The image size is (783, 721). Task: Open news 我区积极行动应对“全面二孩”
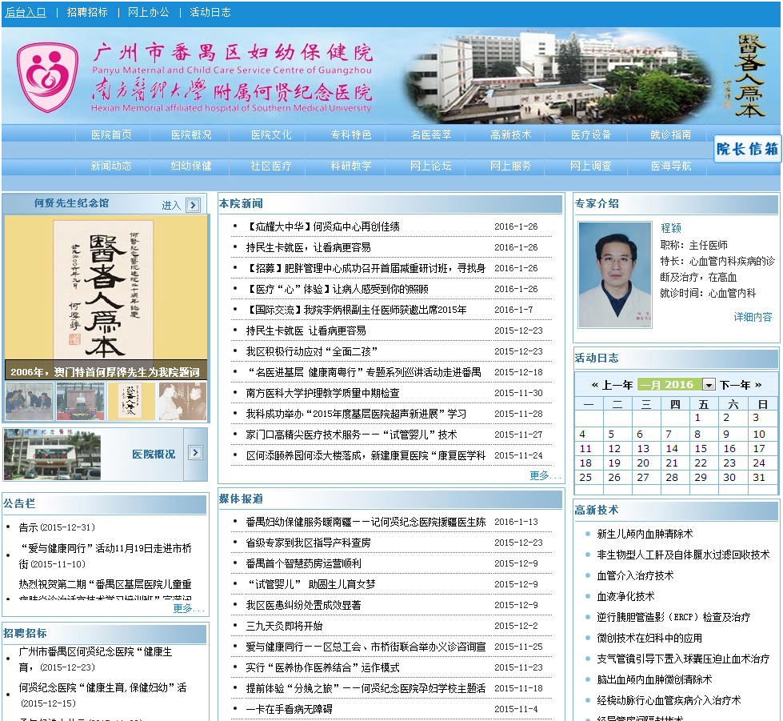312,352
